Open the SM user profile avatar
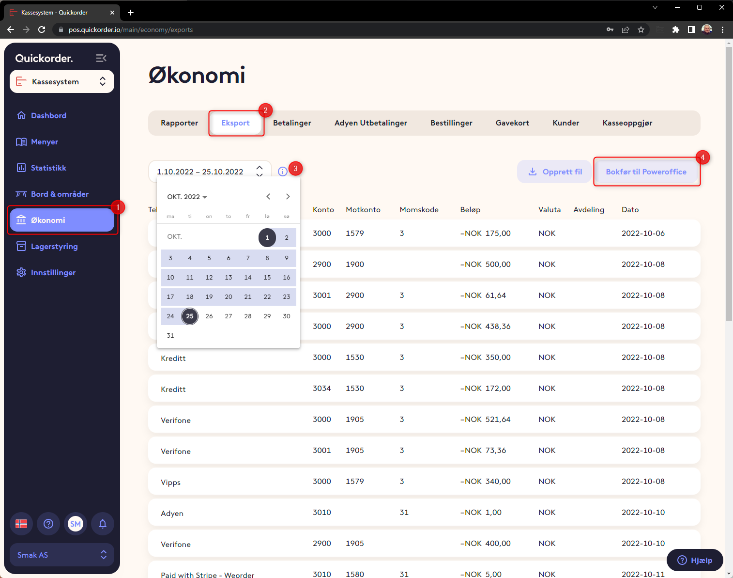Viewport: 733px width, 578px height. point(76,524)
